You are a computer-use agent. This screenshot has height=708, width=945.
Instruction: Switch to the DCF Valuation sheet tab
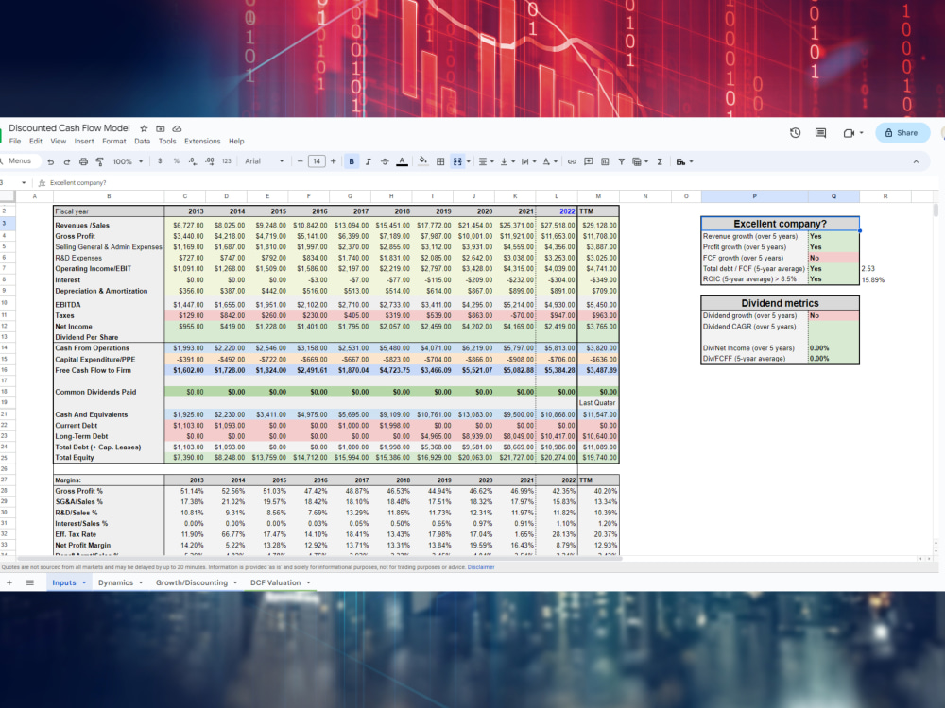click(x=281, y=582)
